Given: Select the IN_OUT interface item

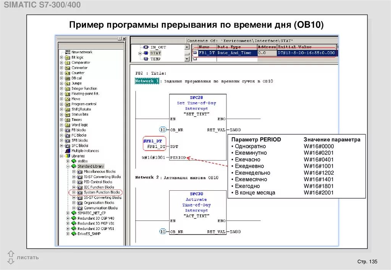Looking at the screenshot, I should 158,47.
